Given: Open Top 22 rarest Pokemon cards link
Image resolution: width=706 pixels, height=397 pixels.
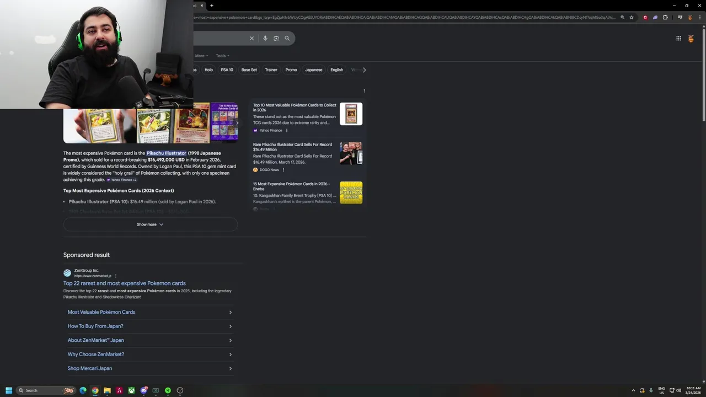Looking at the screenshot, I should coord(125,283).
